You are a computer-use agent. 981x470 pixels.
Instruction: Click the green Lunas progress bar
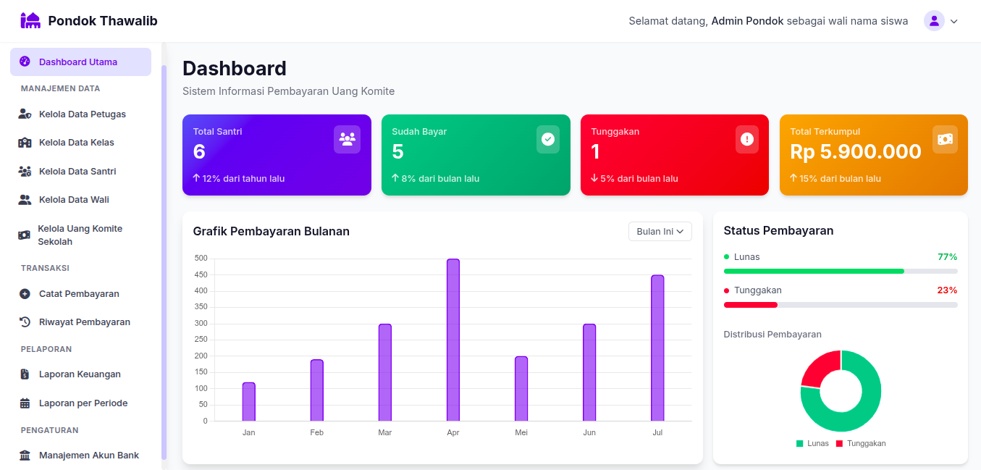coord(814,271)
